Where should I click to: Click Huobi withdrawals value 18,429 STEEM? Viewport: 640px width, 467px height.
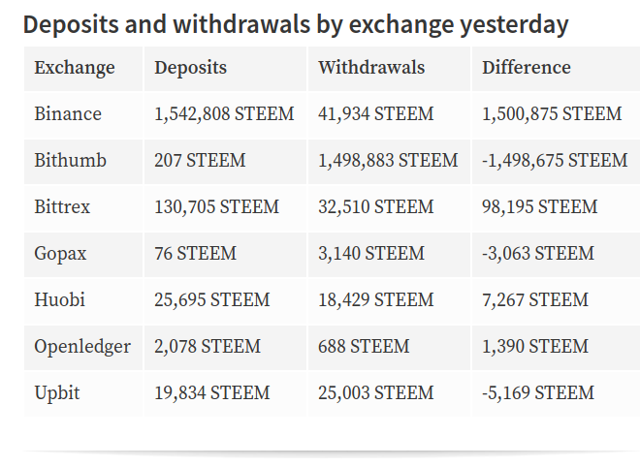(376, 299)
